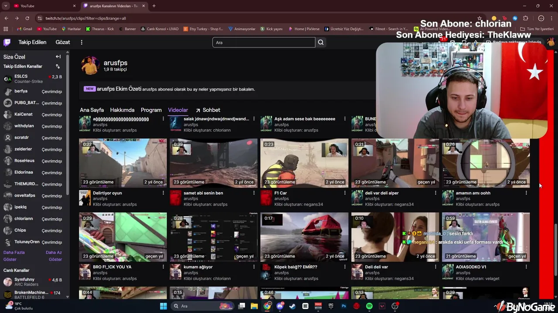558x313 pixels.
Task: Reload the page in Chrome
Action: coord(27,18)
